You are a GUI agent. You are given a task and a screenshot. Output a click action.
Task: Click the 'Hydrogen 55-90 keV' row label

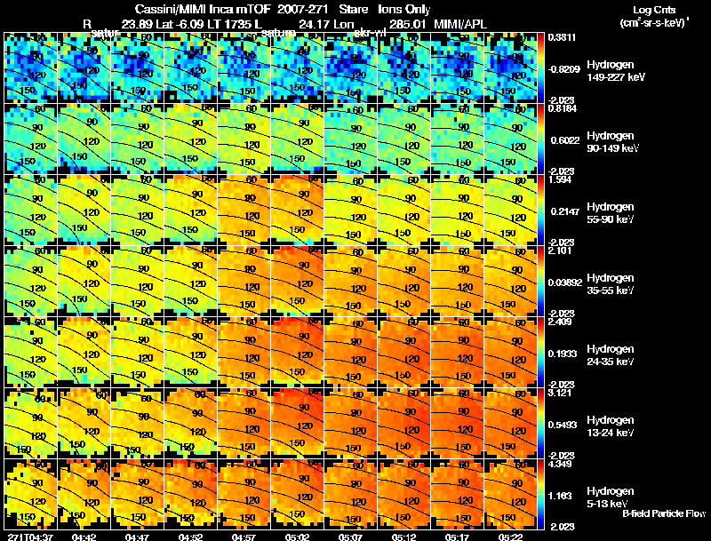point(610,213)
